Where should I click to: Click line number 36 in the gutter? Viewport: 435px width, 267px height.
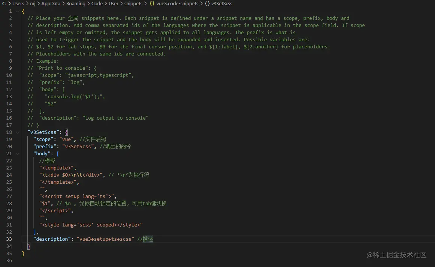[x=9, y=260]
